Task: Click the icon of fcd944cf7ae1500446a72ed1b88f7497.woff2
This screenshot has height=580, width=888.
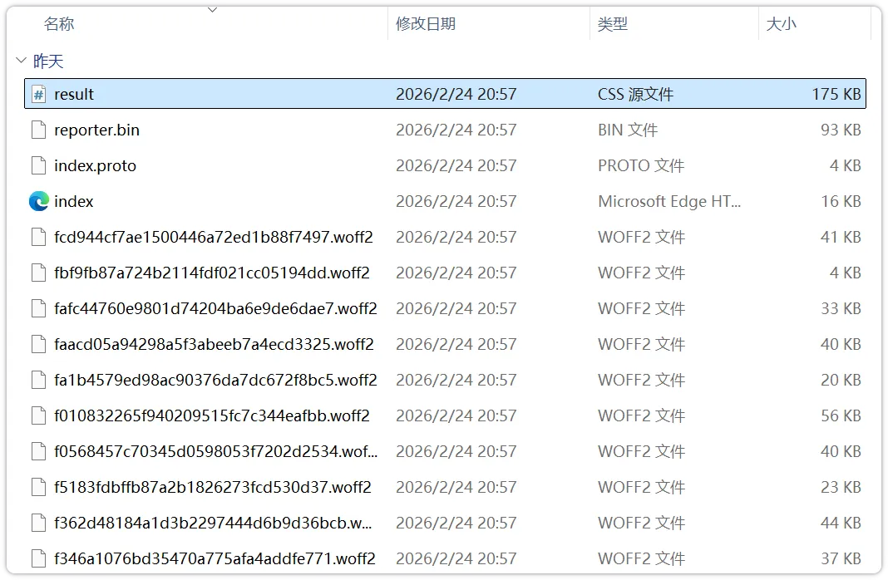Action: pos(38,237)
